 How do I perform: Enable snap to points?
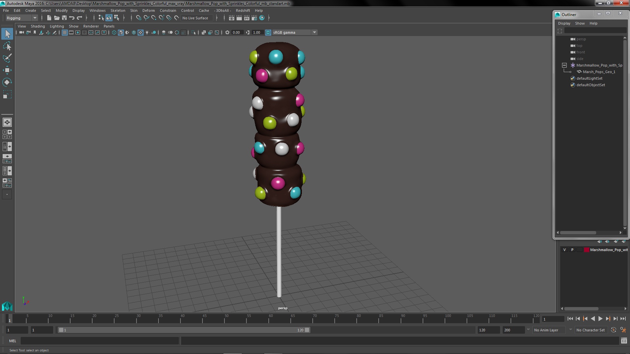coord(154,18)
